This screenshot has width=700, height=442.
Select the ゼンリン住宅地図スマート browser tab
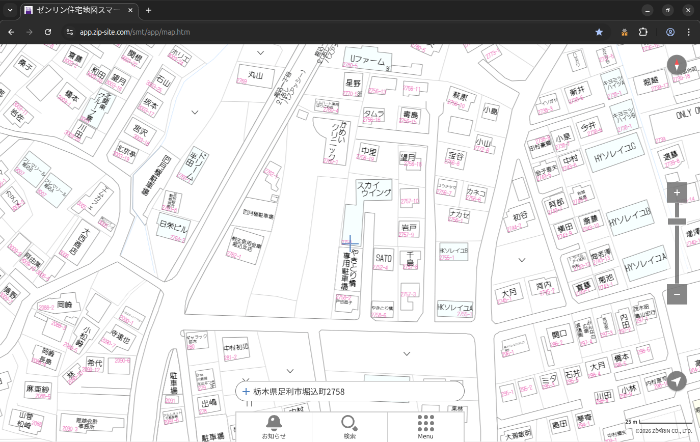tap(76, 10)
